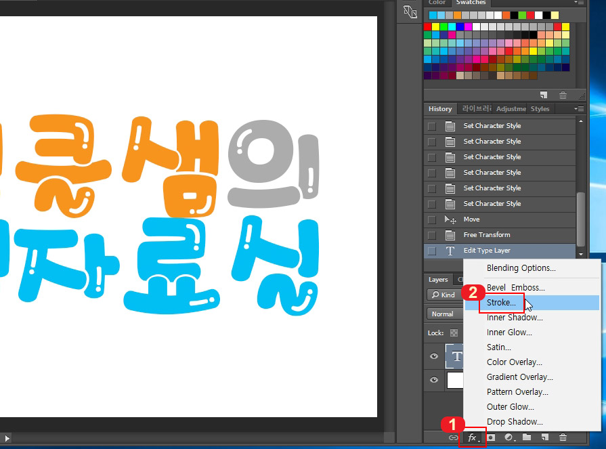
Task: Choose Drop Shadow from the fx menu
Action: 515,422
